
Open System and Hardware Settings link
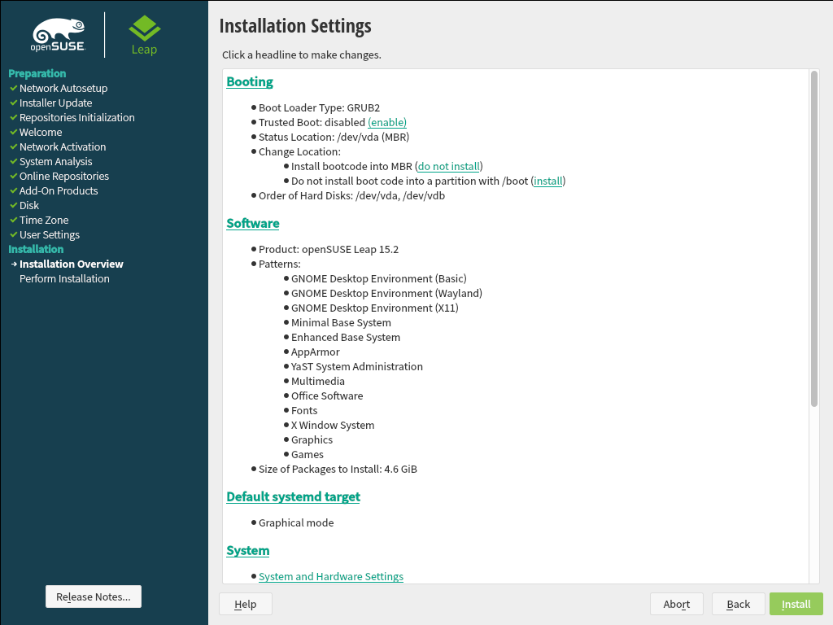click(x=331, y=577)
